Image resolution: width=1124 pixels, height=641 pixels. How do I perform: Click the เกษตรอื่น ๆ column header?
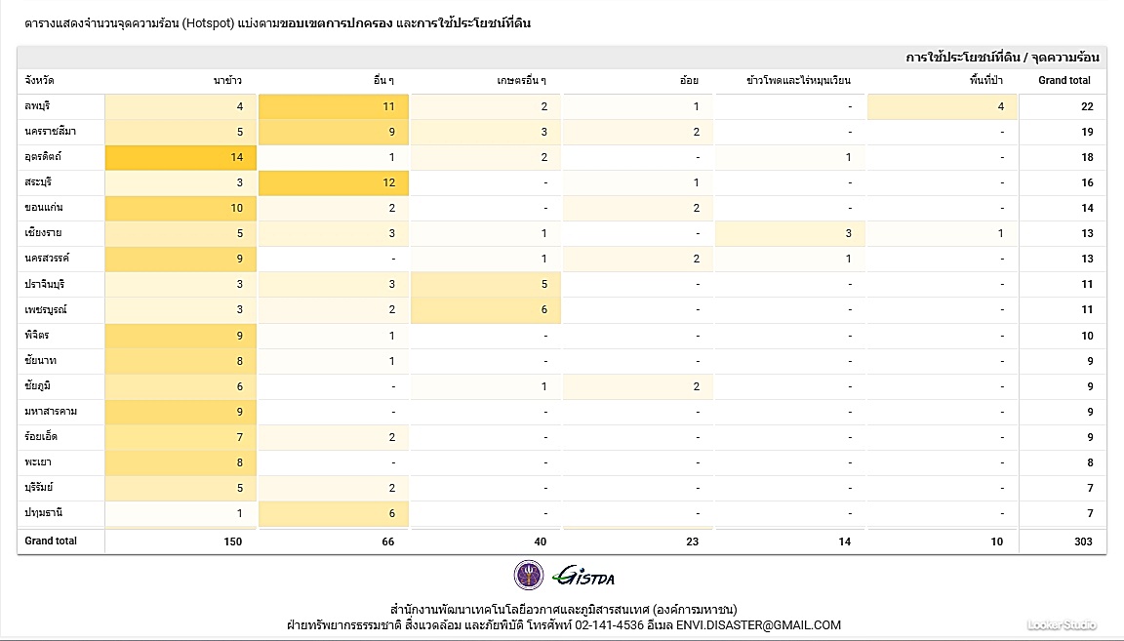click(x=521, y=81)
